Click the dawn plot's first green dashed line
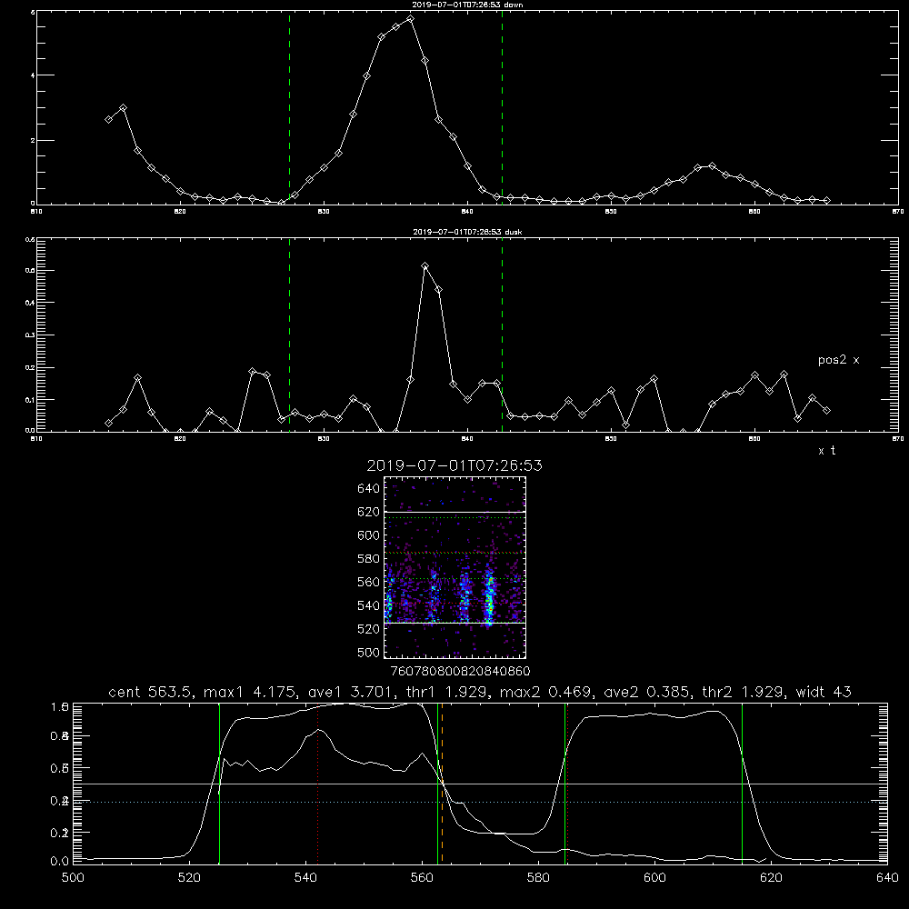The width and height of the screenshot is (909, 909). 289,107
